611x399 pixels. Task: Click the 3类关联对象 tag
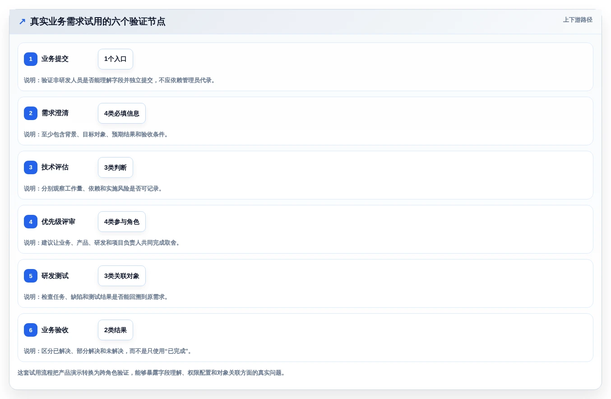(122, 276)
